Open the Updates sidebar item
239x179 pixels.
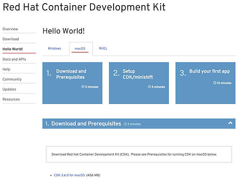[x=10, y=89]
